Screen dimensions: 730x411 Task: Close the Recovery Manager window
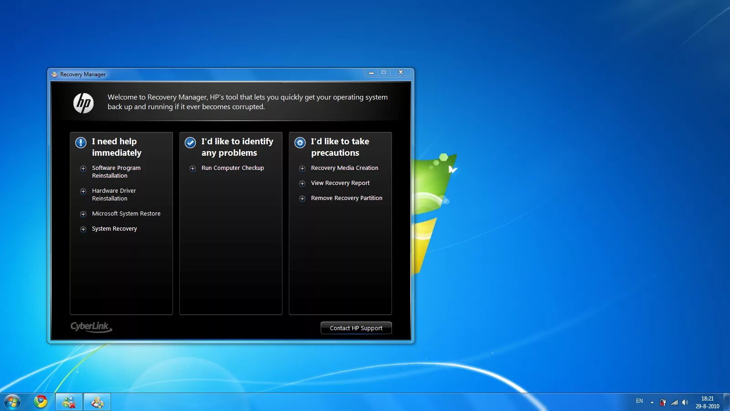pyautogui.click(x=401, y=73)
